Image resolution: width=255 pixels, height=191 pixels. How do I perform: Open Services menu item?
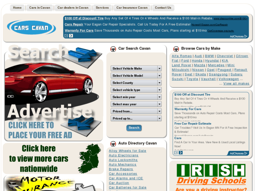pyautogui.click(x=102, y=8)
